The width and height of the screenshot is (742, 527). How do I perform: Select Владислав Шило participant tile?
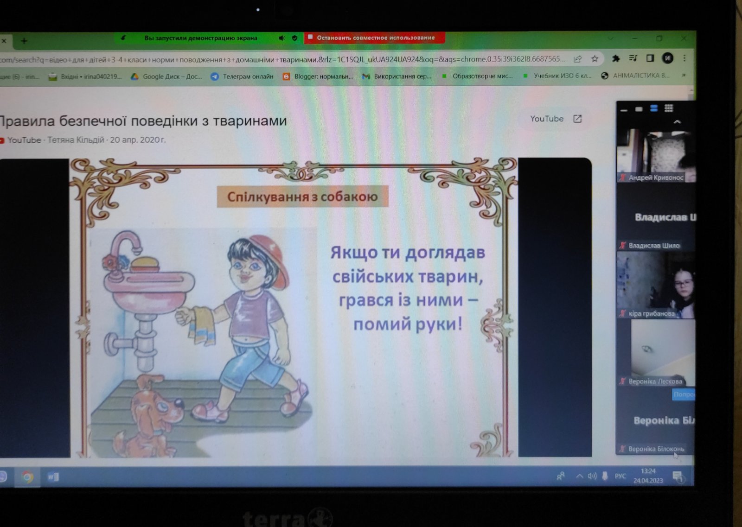(x=656, y=217)
